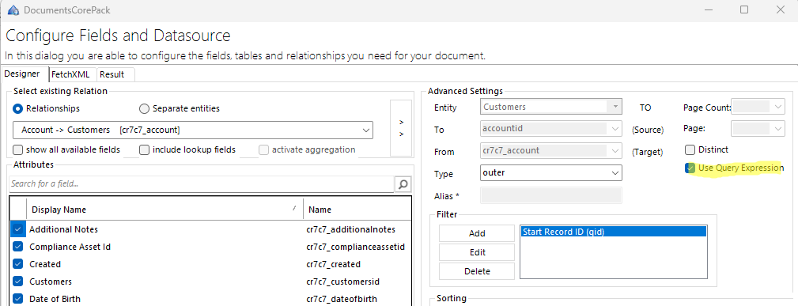
Task: Click the DocumentsCorePack app icon
Action: point(13,10)
